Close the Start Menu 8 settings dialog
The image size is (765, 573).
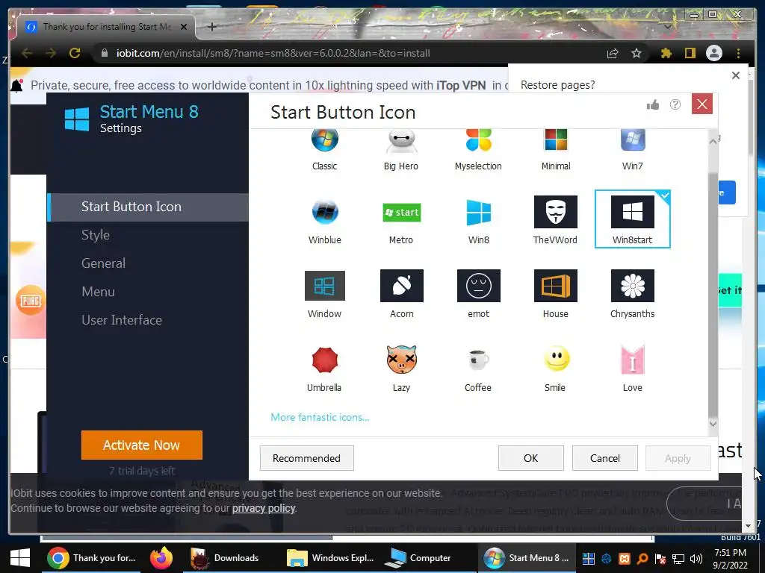point(702,104)
